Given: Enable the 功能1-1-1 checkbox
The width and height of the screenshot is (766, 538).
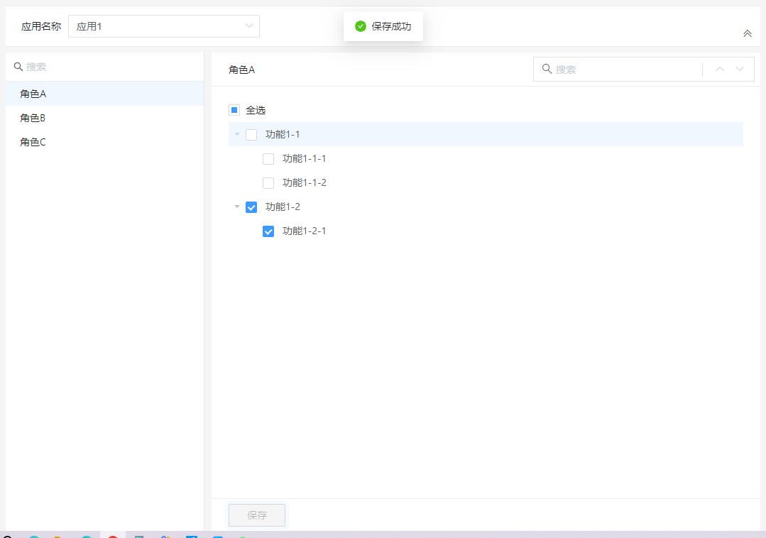Looking at the screenshot, I should coord(268,159).
